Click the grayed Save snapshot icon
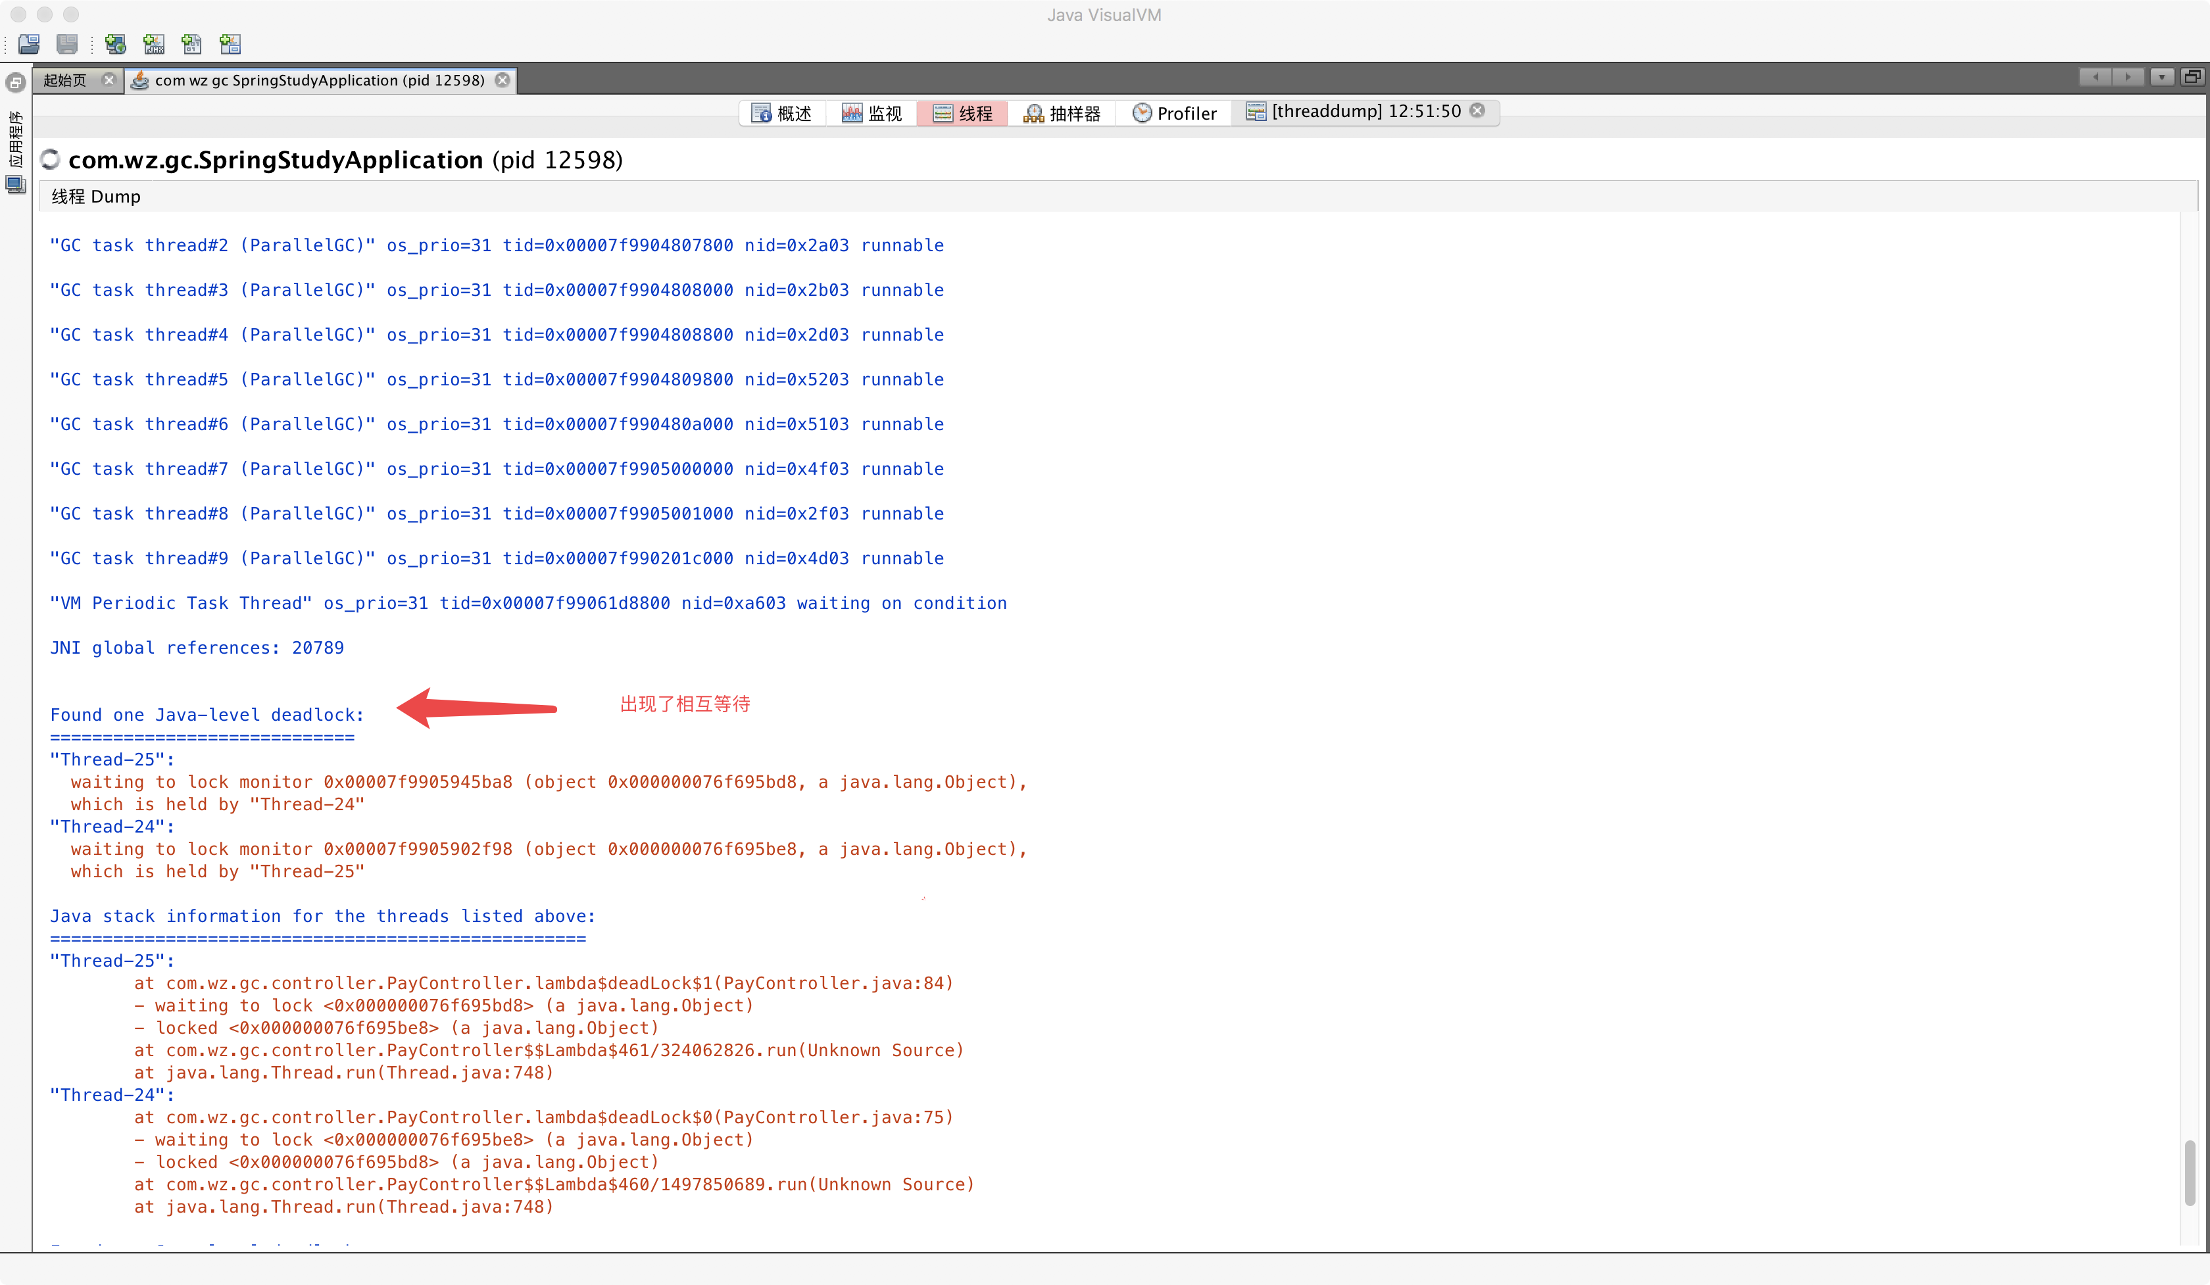This screenshot has height=1285, width=2210. (66, 44)
